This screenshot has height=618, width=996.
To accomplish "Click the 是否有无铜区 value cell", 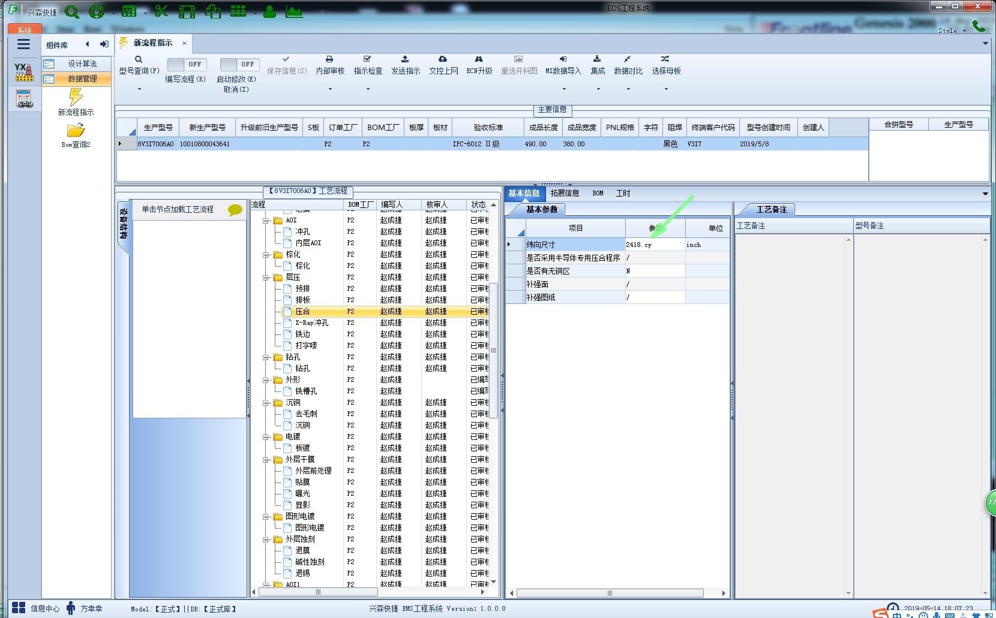I will click(655, 271).
